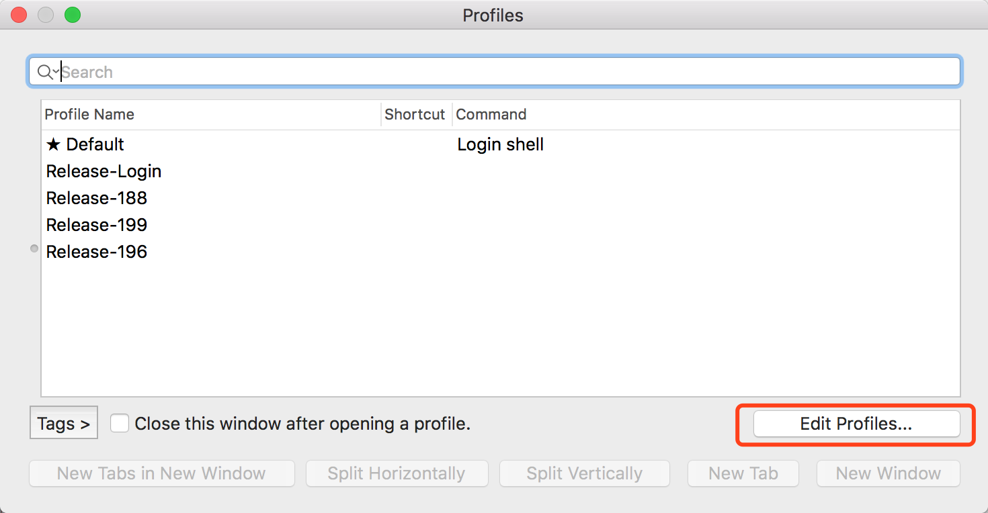Click the gray dot beside Release-196

[x=35, y=249]
